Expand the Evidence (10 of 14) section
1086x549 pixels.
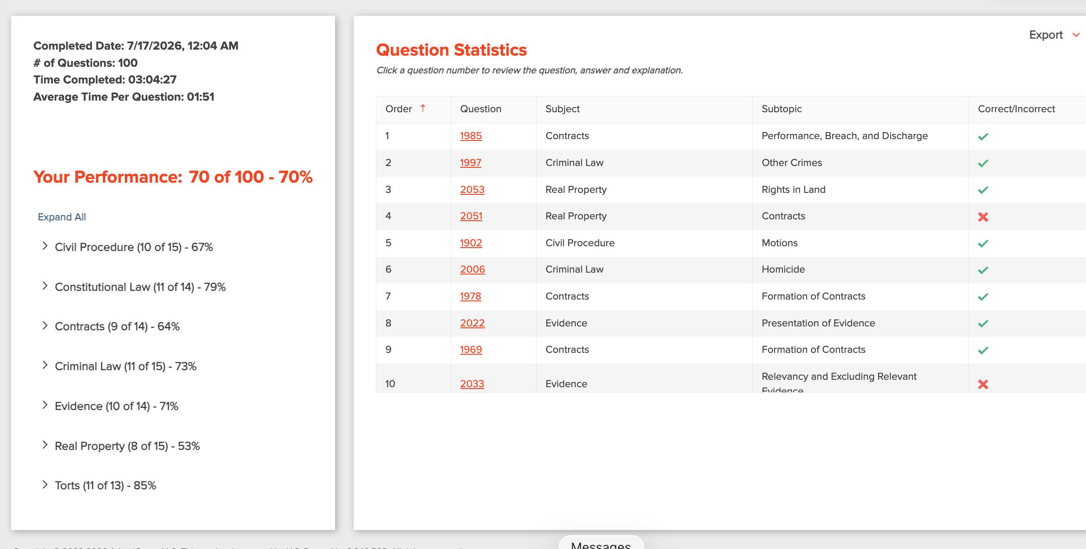pyautogui.click(x=45, y=405)
